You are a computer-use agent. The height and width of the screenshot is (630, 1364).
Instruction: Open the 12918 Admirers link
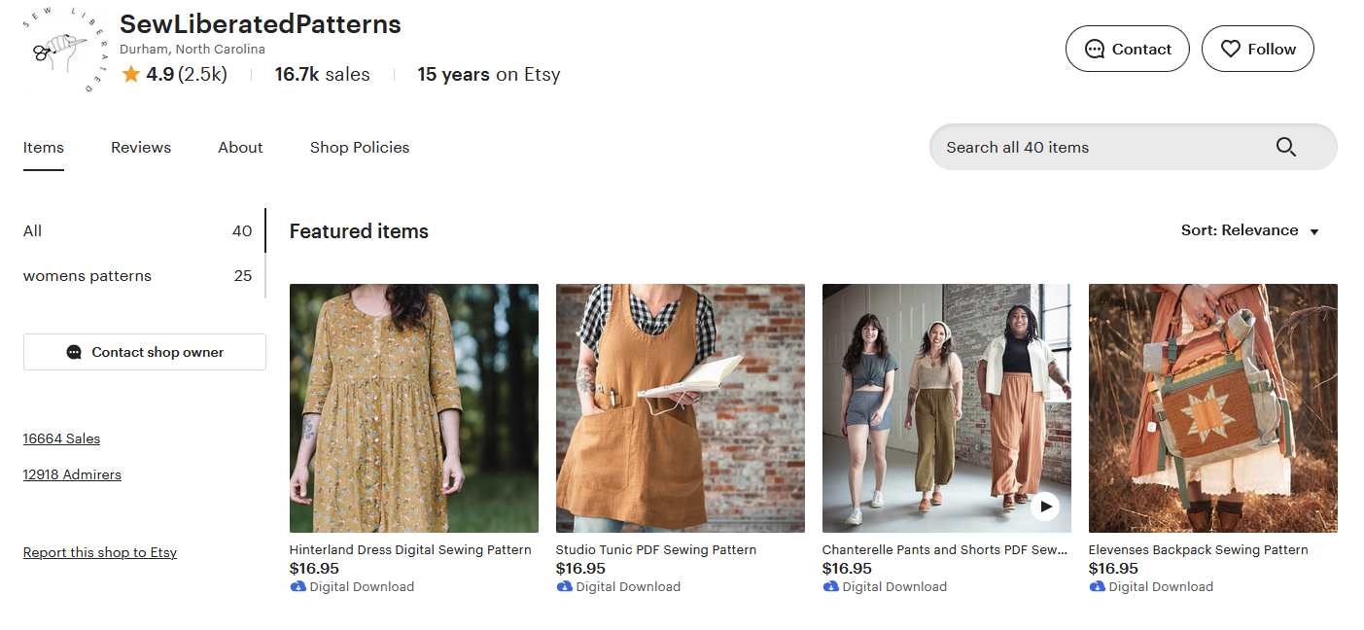(x=72, y=474)
